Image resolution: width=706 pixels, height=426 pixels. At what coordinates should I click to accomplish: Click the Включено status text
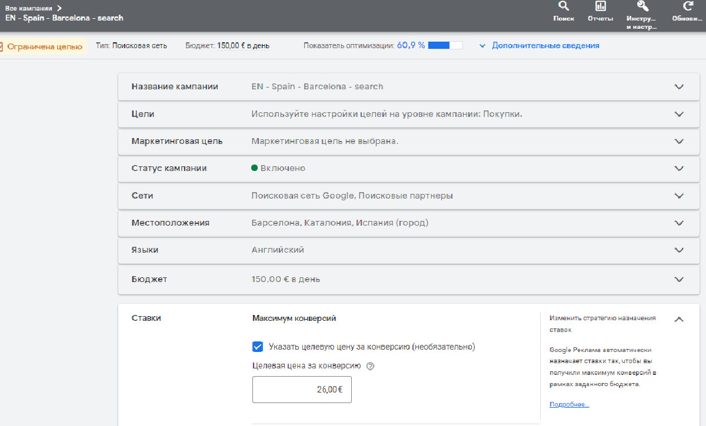pos(283,168)
